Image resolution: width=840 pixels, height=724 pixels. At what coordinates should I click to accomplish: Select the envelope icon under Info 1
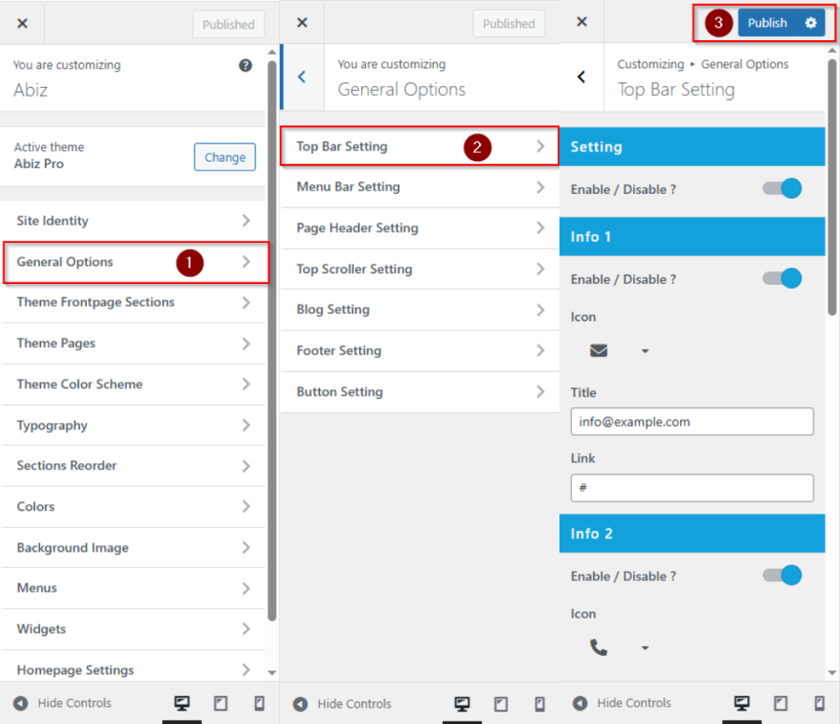(x=599, y=351)
